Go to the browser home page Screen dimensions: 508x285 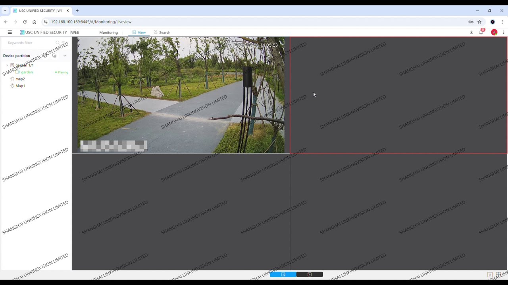click(x=34, y=22)
